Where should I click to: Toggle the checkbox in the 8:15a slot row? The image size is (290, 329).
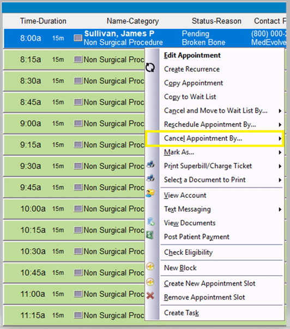(x=78, y=59)
